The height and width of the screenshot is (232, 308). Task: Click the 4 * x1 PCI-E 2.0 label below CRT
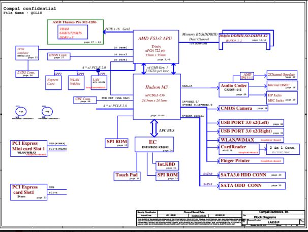click(115, 106)
